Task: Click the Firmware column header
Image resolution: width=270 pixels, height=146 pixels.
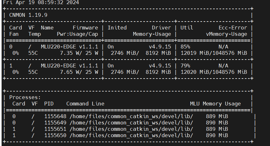Action: coord(85,28)
